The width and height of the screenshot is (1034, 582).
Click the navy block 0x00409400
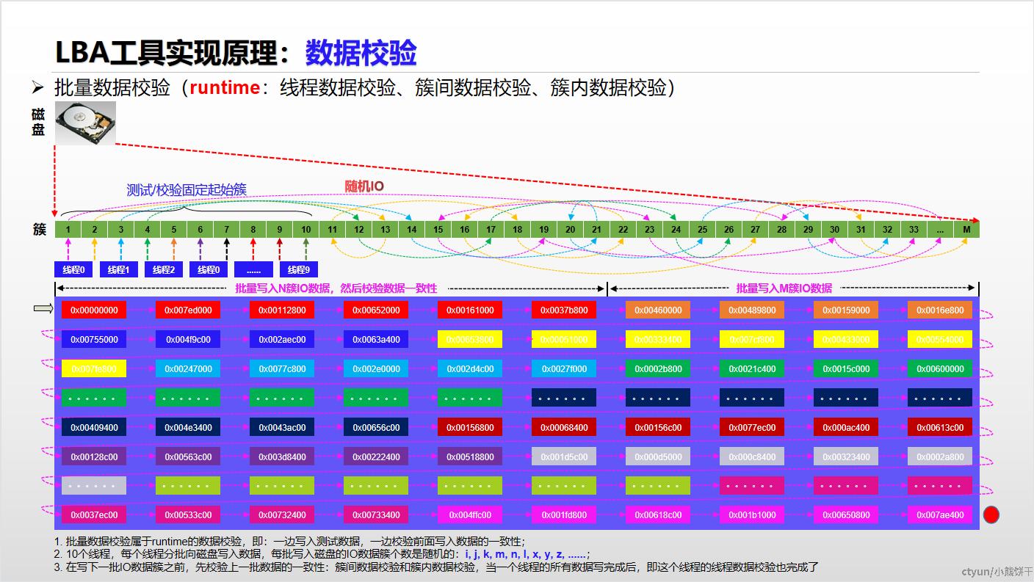(94, 427)
